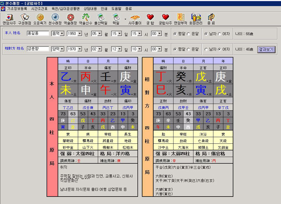The image size is (281, 204).
Task: Select 윤달 radio for 相對方
Action: click(188, 50)
